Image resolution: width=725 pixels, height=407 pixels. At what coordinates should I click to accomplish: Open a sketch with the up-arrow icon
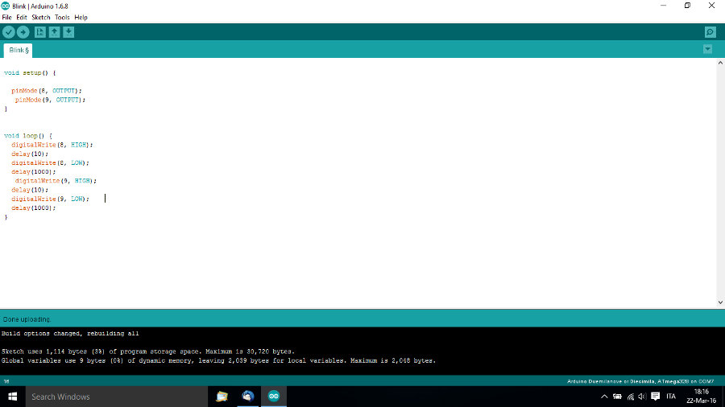pyautogui.click(x=55, y=32)
